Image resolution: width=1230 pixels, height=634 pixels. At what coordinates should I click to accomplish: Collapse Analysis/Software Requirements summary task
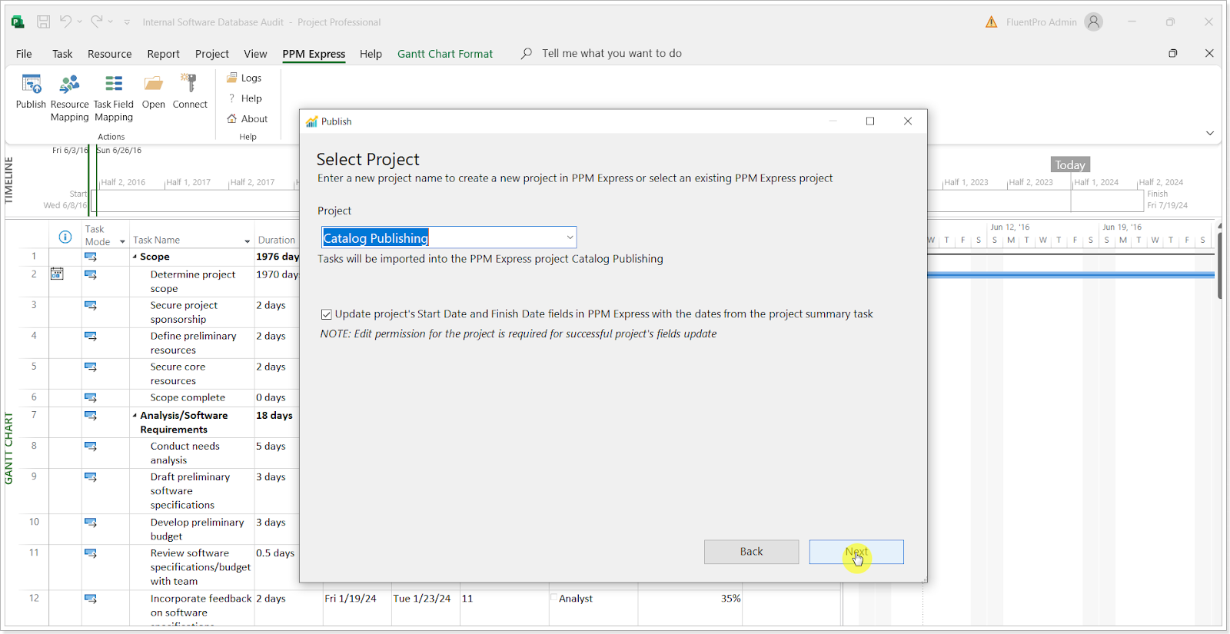(135, 416)
